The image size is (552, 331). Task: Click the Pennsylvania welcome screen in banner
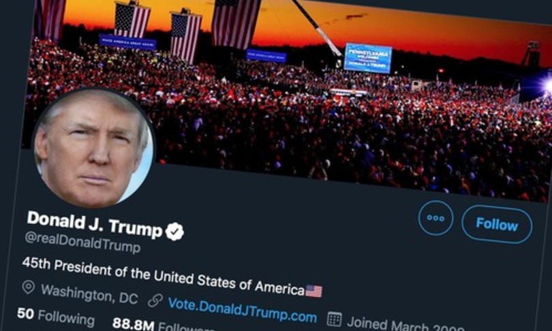[x=368, y=58]
